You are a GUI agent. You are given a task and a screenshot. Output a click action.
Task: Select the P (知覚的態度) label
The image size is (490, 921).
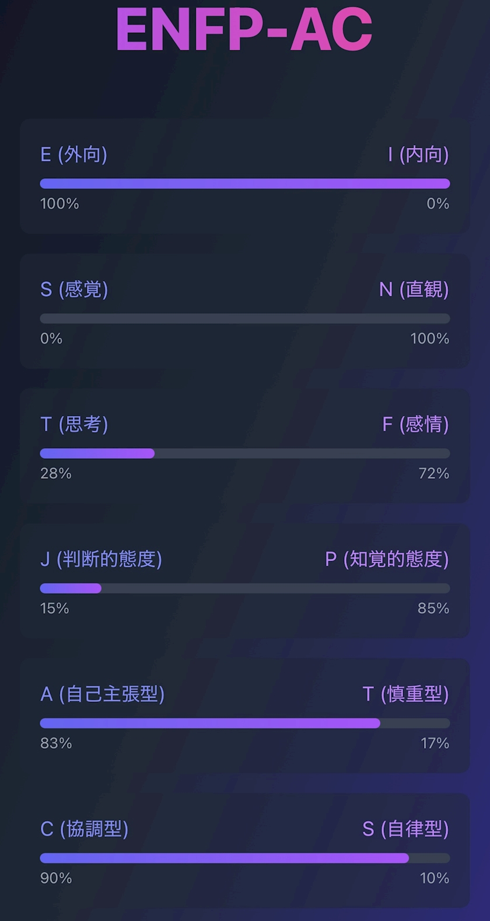click(x=387, y=559)
